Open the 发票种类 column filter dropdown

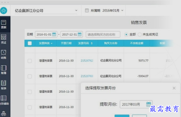click(x=52, y=43)
